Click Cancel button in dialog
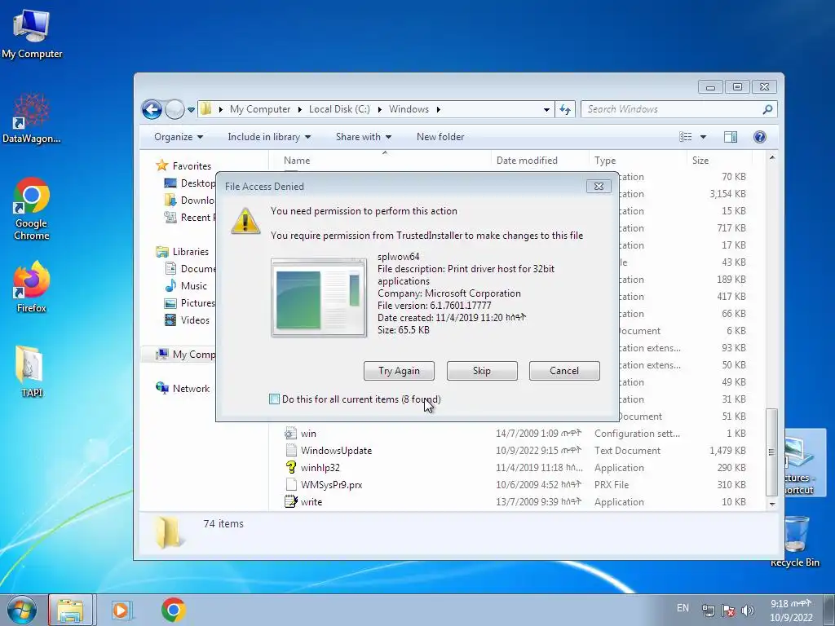This screenshot has width=835, height=626. [x=564, y=371]
